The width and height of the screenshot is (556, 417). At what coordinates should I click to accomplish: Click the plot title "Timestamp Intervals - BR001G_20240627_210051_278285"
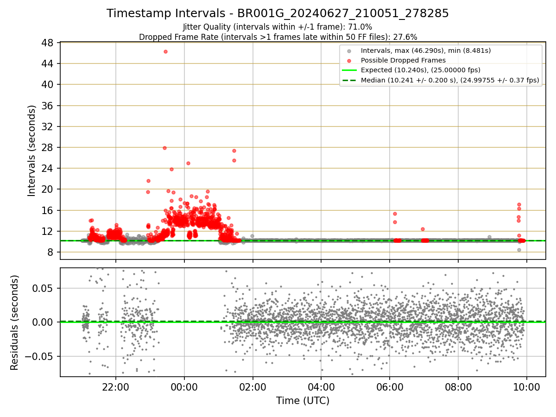point(278,13)
